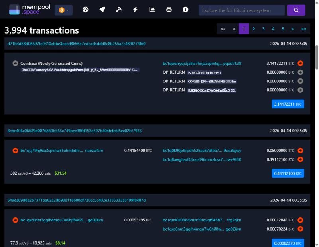Click the grey Coinbase input arrow icon
The image size is (319, 247).
pyautogui.click(x=15, y=63)
